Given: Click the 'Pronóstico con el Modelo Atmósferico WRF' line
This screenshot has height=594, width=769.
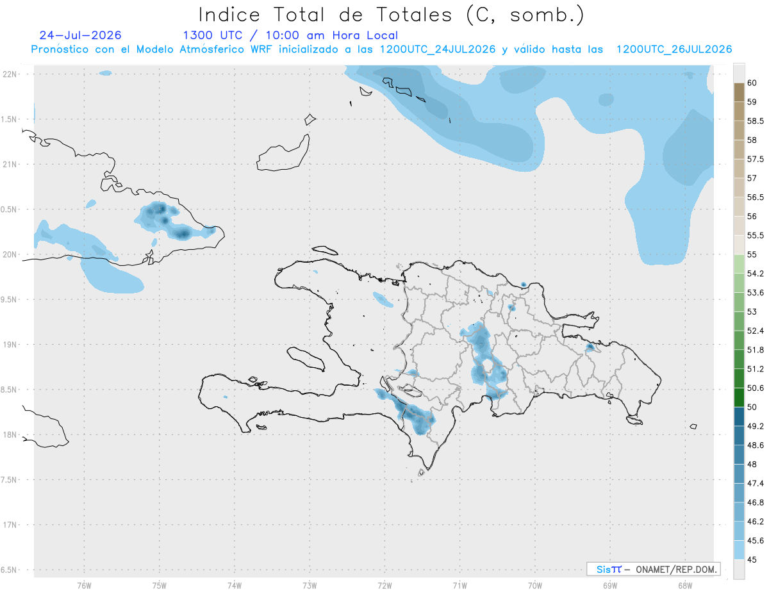Looking at the screenshot, I should coord(381,49).
